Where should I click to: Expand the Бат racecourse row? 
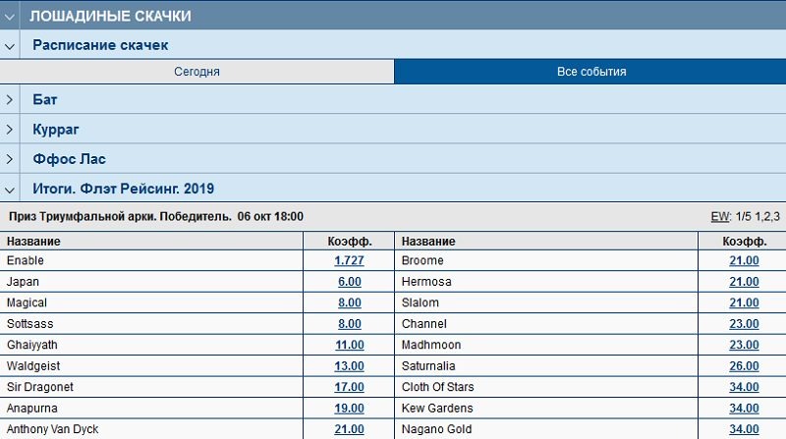coord(10,100)
